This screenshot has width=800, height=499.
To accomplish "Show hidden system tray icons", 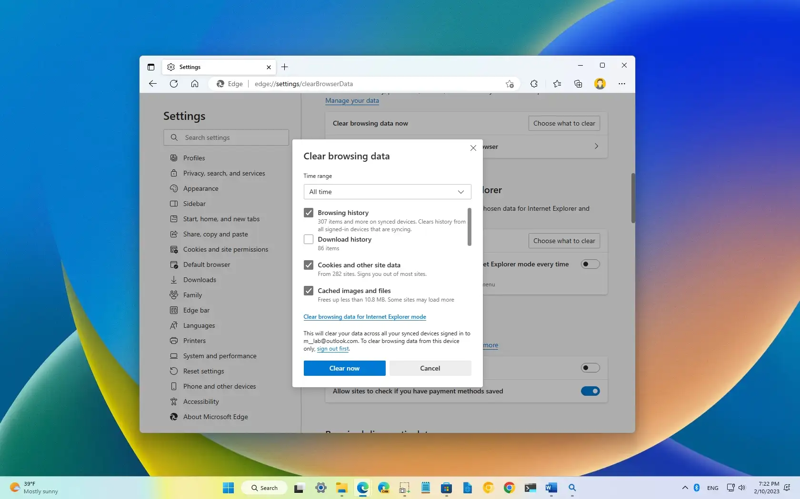I will [685, 488].
